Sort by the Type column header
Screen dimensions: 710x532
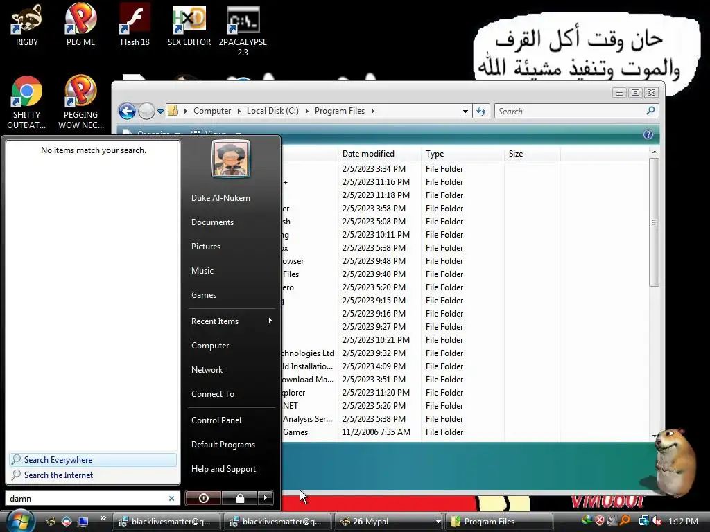click(462, 154)
